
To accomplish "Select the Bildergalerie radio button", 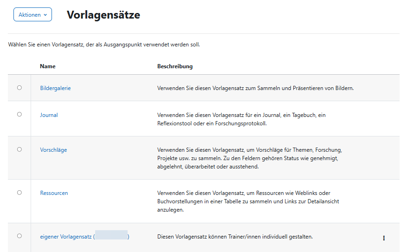I will (19, 88).
